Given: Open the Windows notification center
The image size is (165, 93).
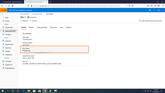Looking at the screenshot, I should point(161,91).
